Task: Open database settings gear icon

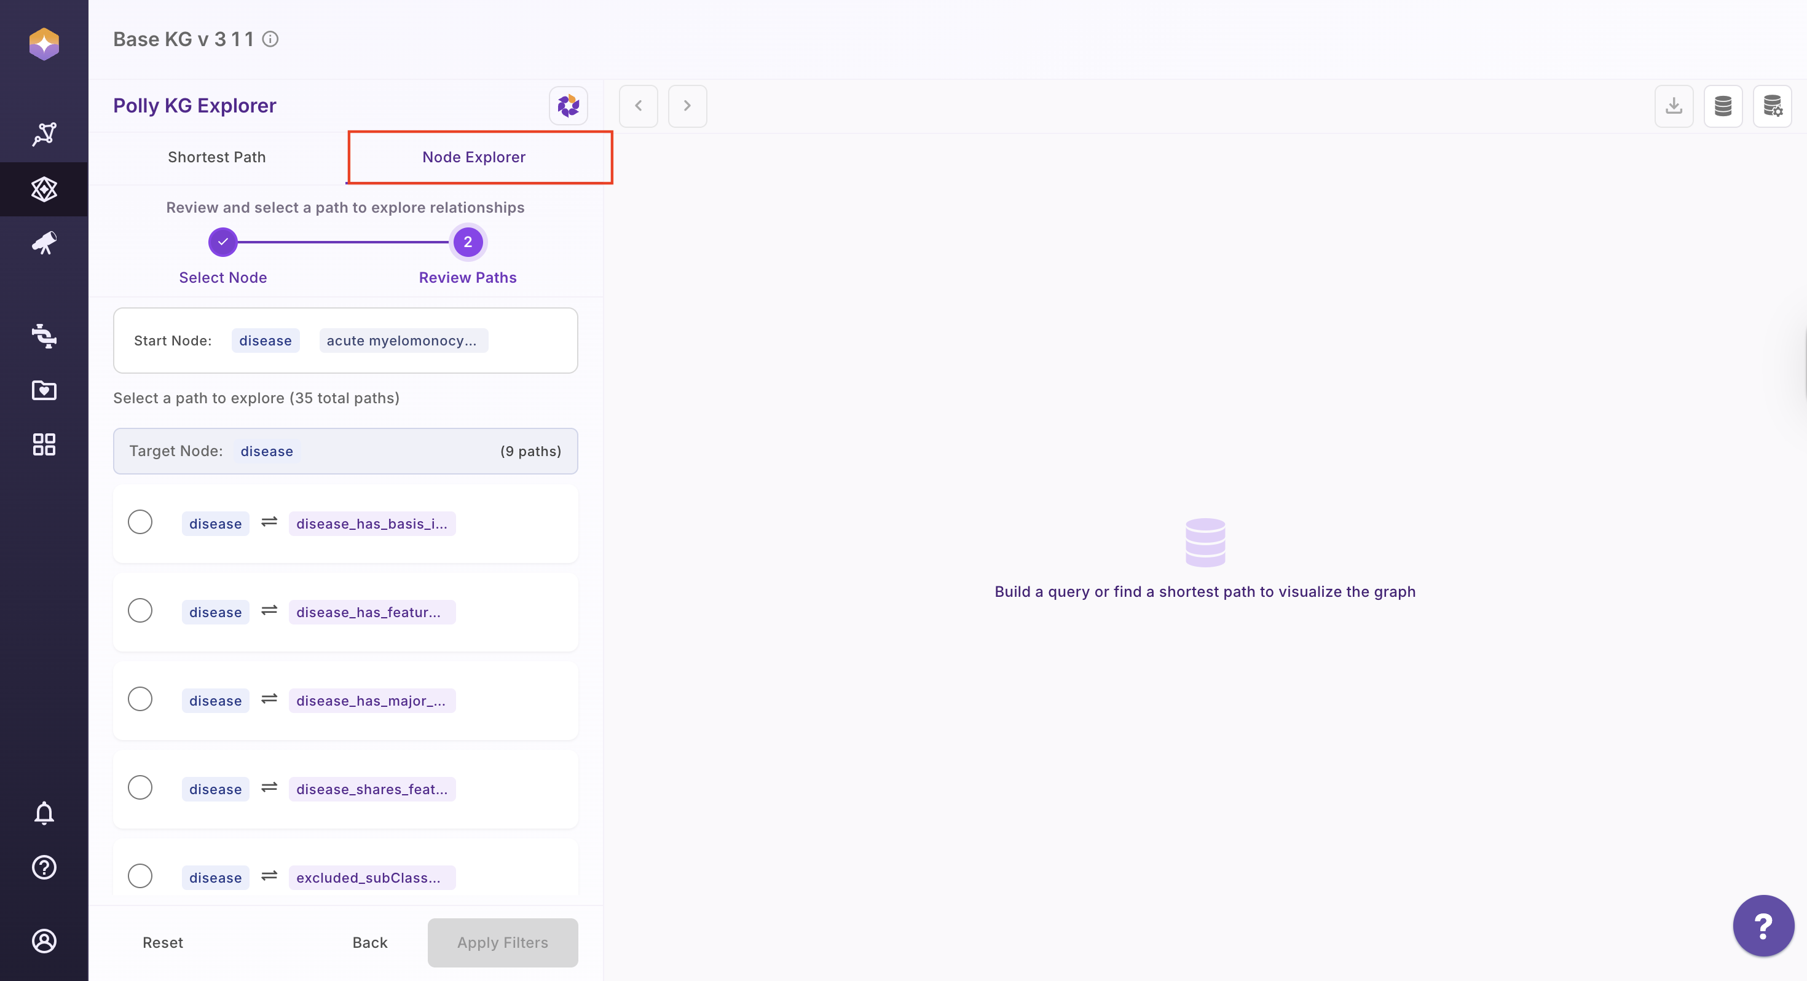Action: point(1772,106)
